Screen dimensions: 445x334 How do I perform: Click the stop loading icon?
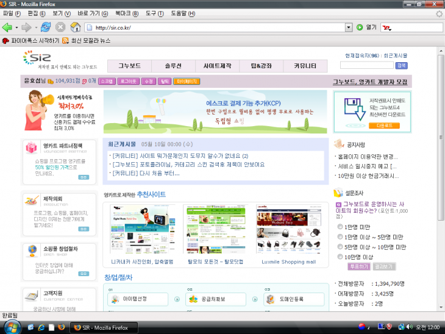pyautogui.click(x=60, y=27)
